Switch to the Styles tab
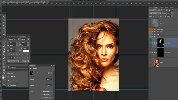Screen dimensions: 178x100 tap(151, 7)
